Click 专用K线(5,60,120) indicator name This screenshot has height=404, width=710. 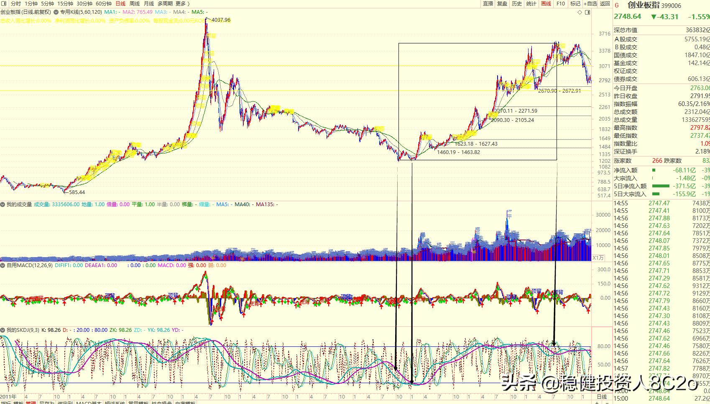point(81,13)
